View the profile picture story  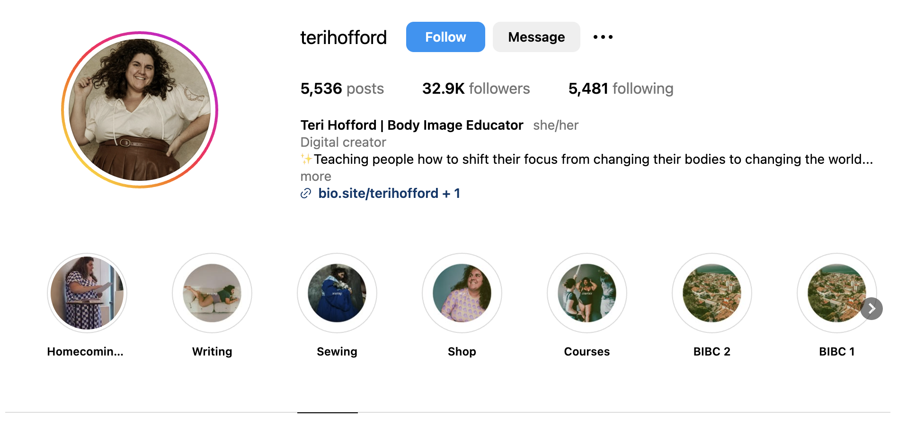140,110
